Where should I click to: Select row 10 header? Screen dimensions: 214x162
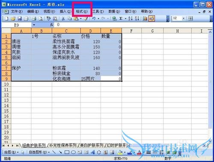pos(6,84)
